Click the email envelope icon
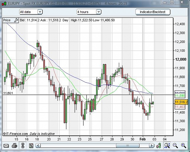Image resolution: width=190 pixels, height=152 pixels. [x=6, y=145]
